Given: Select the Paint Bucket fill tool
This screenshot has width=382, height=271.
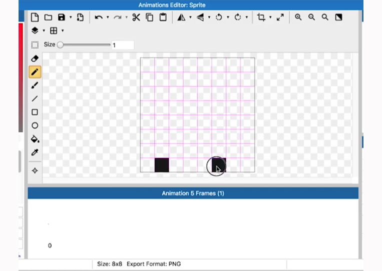Looking at the screenshot, I should [x=35, y=139].
